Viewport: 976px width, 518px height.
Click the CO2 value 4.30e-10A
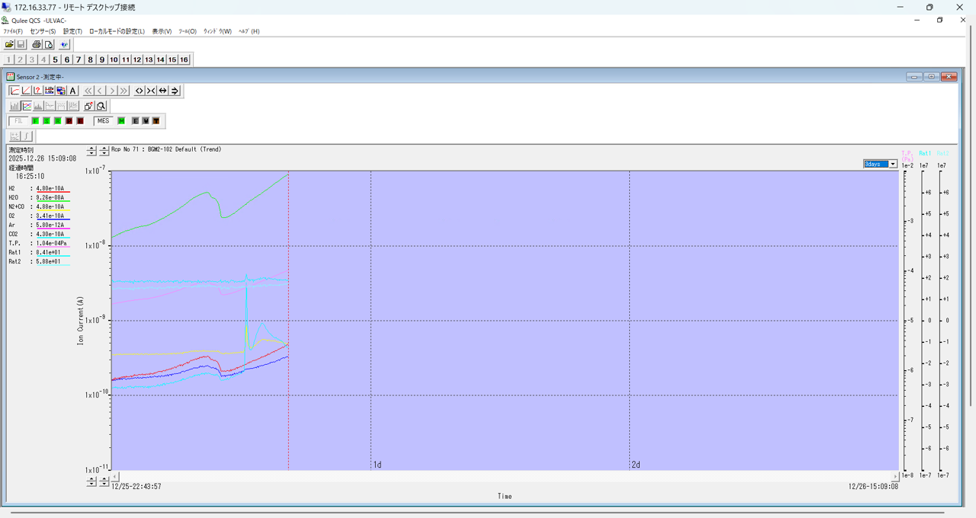(50, 234)
